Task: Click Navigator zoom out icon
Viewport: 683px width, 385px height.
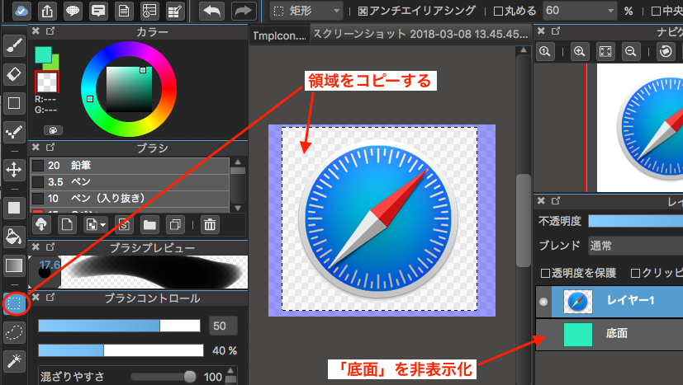Action: pos(631,51)
